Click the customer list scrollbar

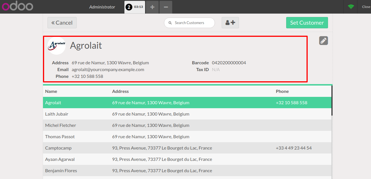tap(332, 101)
